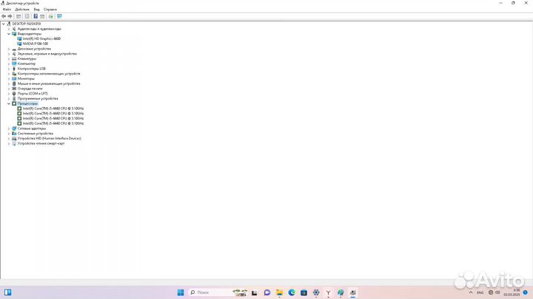Image resolution: width=533 pixels, height=299 pixels.
Task: Open Microsoft Edge from the taskbar
Action: point(292,292)
